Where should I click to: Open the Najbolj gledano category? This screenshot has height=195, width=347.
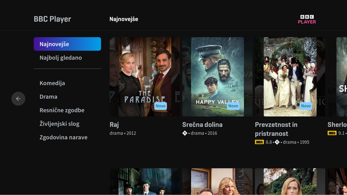60,58
